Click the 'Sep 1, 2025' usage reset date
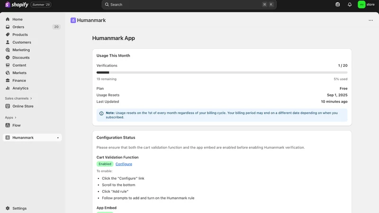379x213 pixels. pyautogui.click(x=337, y=95)
